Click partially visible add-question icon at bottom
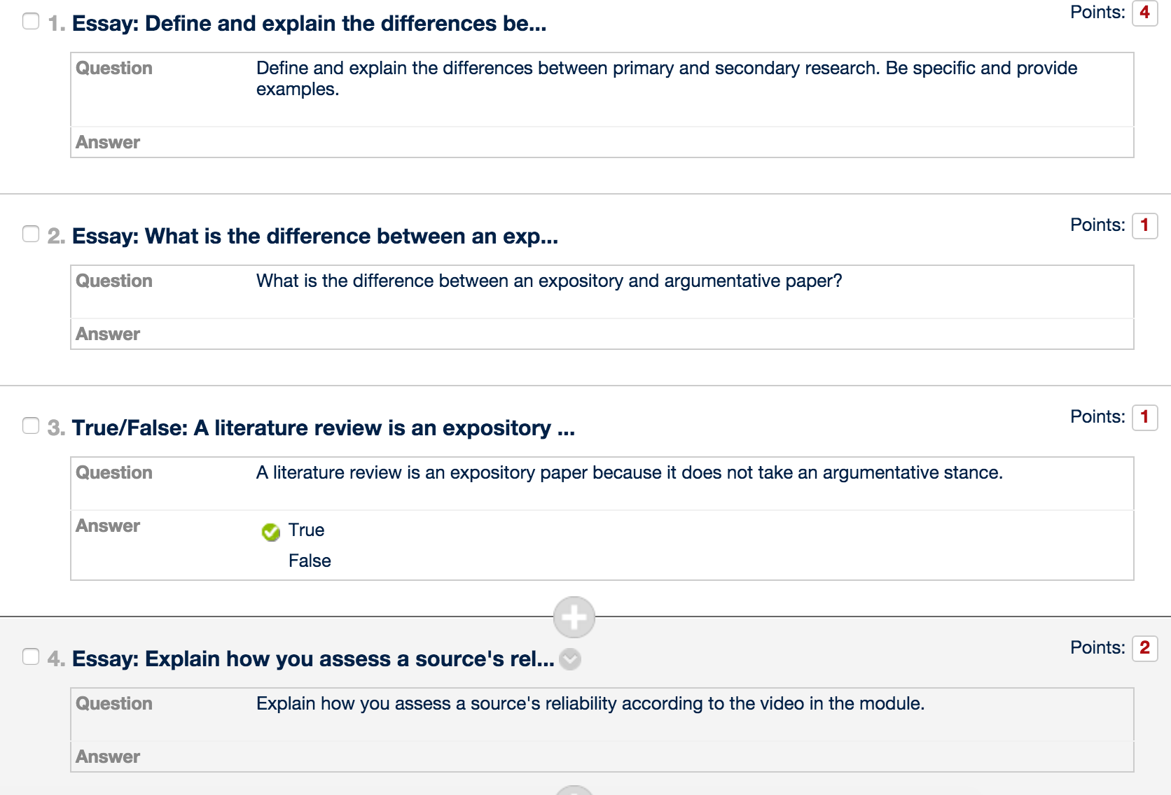 pos(574,789)
